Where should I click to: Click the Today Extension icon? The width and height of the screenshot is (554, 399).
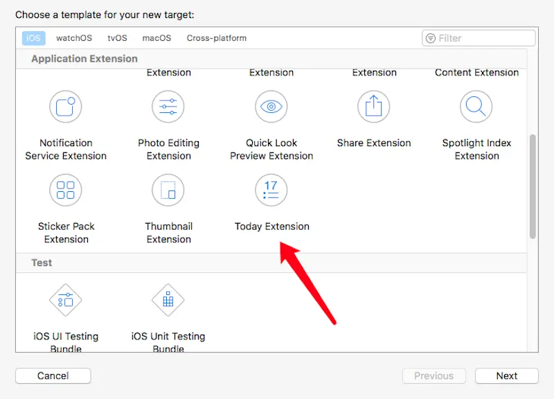coord(271,190)
